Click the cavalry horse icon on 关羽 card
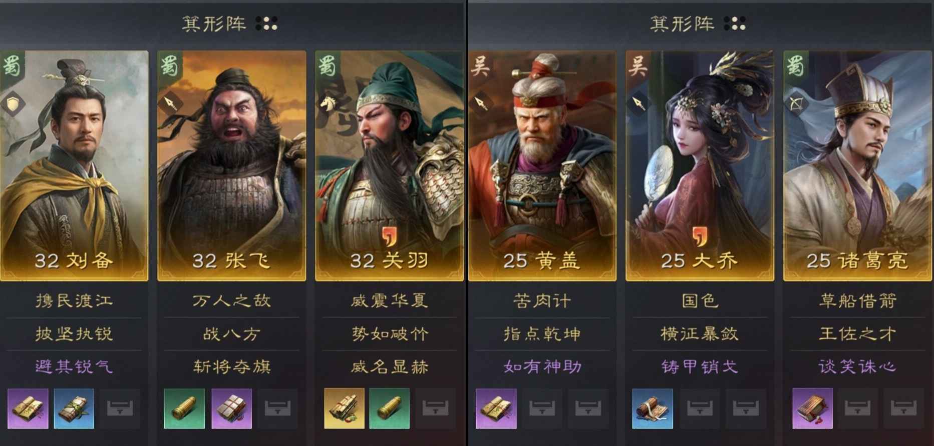Viewport: 934px width, 446px height. point(328,104)
